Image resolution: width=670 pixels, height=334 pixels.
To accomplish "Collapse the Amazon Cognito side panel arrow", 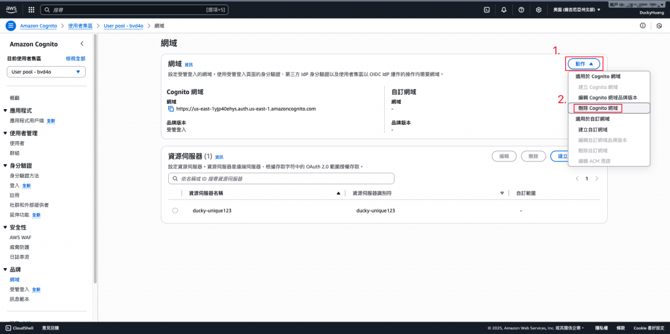I will click(x=82, y=44).
